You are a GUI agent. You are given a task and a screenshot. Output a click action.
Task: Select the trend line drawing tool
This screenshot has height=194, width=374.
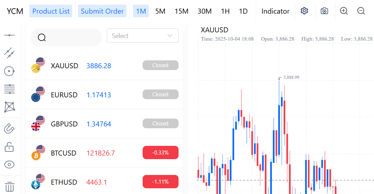(x=9, y=53)
